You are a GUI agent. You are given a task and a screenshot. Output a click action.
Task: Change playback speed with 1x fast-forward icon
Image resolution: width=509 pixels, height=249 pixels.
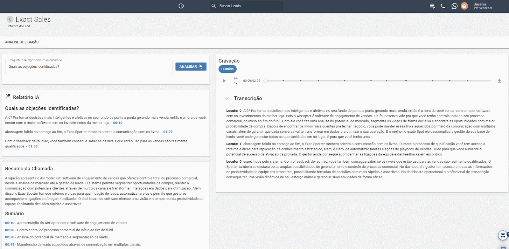[x=236, y=81]
